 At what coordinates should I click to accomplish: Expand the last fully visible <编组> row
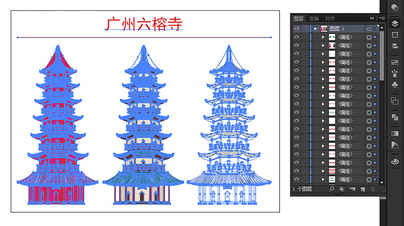pyautogui.click(x=323, y=179)
